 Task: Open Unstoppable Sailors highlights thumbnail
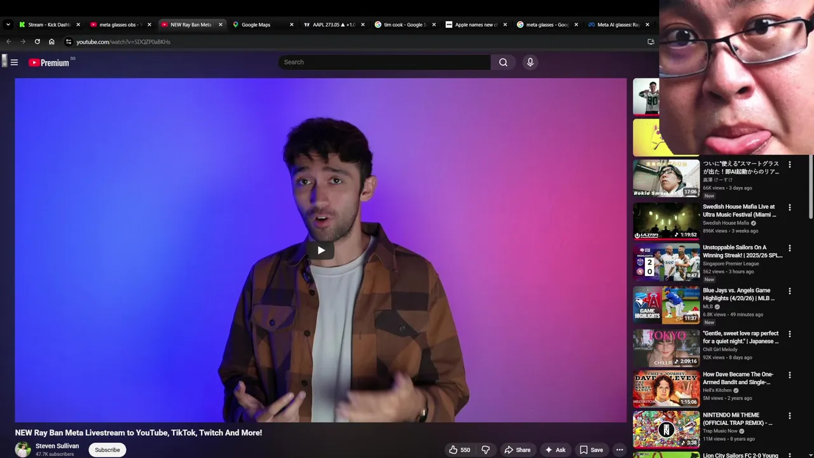tap(666, 262)
